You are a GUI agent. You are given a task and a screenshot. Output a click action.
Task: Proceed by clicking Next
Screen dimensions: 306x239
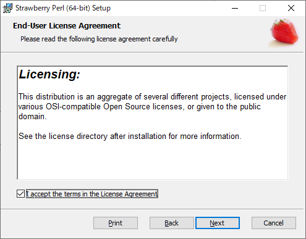[x=218, y=223]
